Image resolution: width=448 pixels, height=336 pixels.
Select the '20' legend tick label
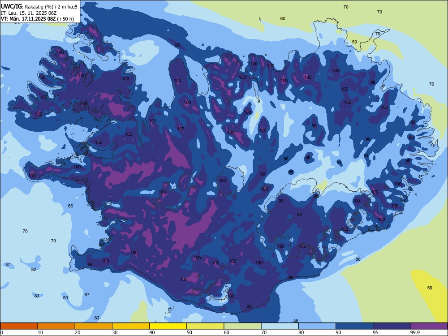[78, 332]
